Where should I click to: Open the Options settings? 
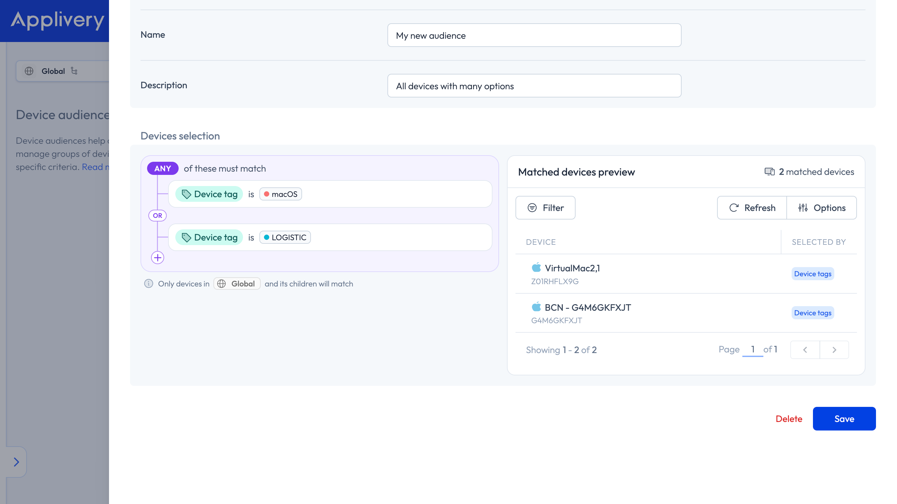tap(821, 208)
